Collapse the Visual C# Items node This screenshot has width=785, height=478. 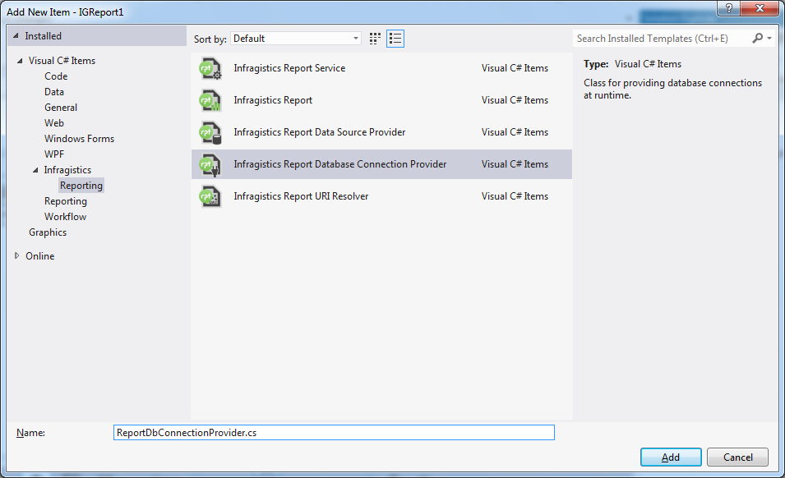tap(20, 61)
